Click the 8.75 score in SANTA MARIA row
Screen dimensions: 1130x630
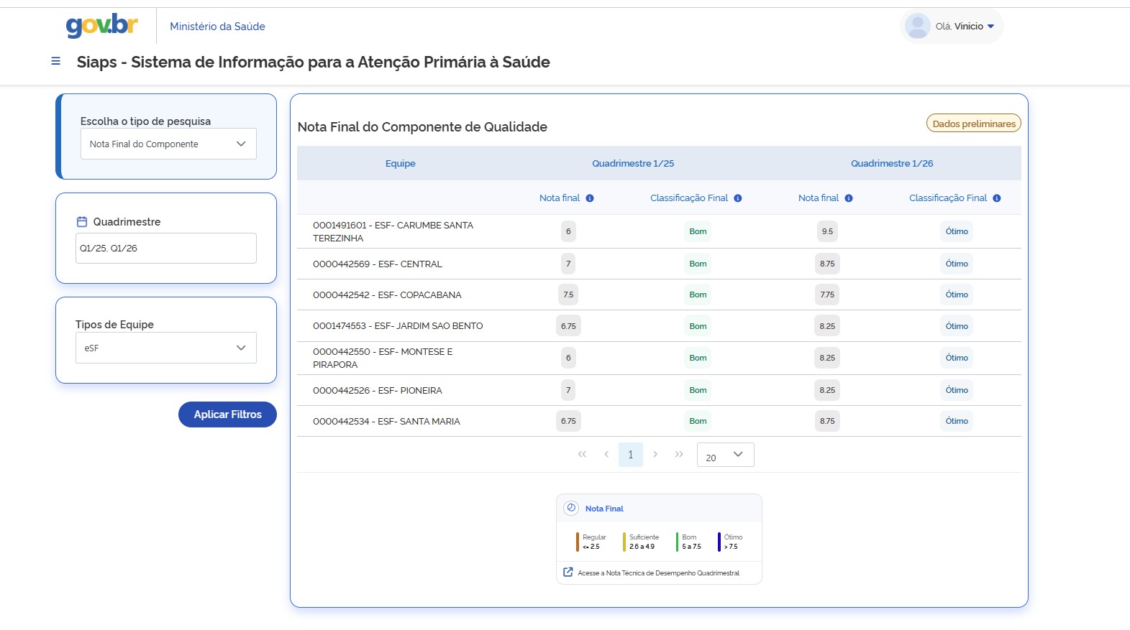[x=827, y=421]
